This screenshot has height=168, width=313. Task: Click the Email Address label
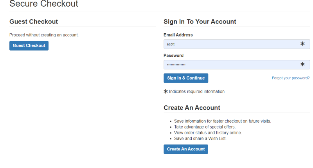tap(178, 35)
